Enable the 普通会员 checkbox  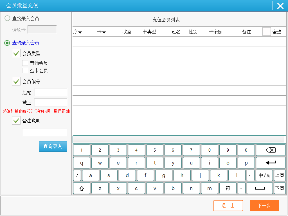pyautogui.click(x=25, y=63)
